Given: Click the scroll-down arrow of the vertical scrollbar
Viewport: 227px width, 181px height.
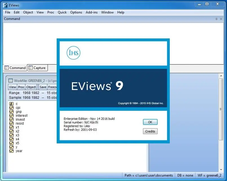Looking at the screenshot, I should pyautogui.click(x=221, y=169).
